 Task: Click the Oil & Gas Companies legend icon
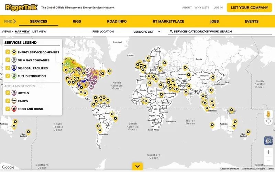(14, 60)
